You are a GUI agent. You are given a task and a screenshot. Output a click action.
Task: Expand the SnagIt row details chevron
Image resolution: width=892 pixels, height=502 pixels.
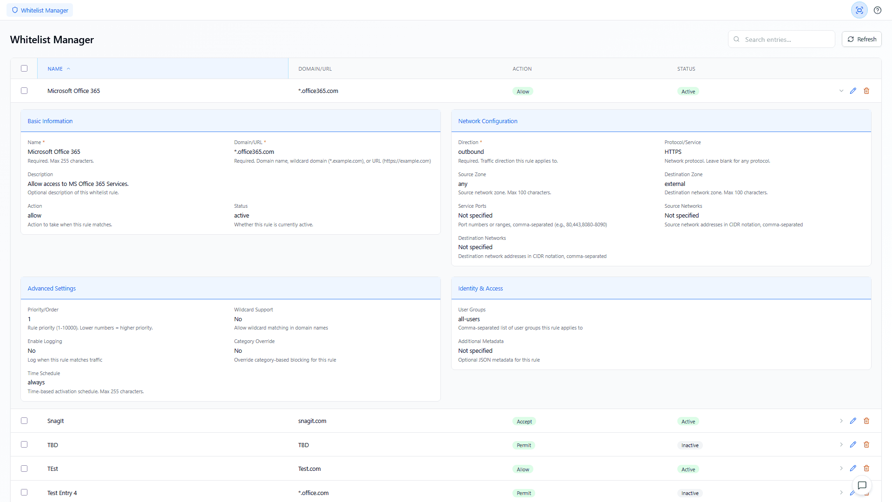[841, 421]
